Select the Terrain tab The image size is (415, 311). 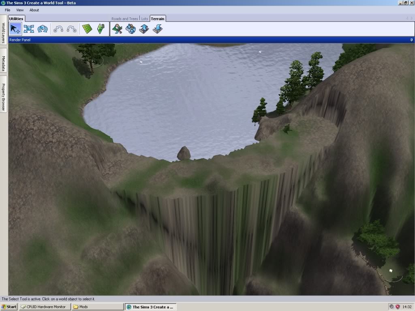point(158,19)
